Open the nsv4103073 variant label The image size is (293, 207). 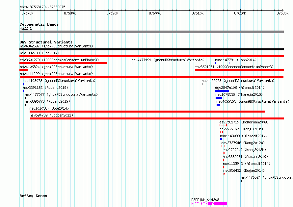(59, 81)
